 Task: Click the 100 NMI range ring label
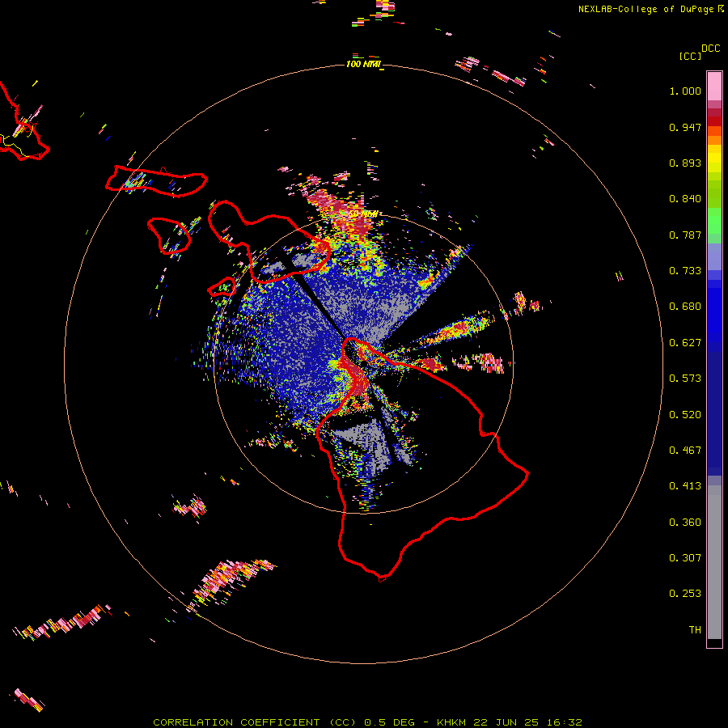(363, 64)
